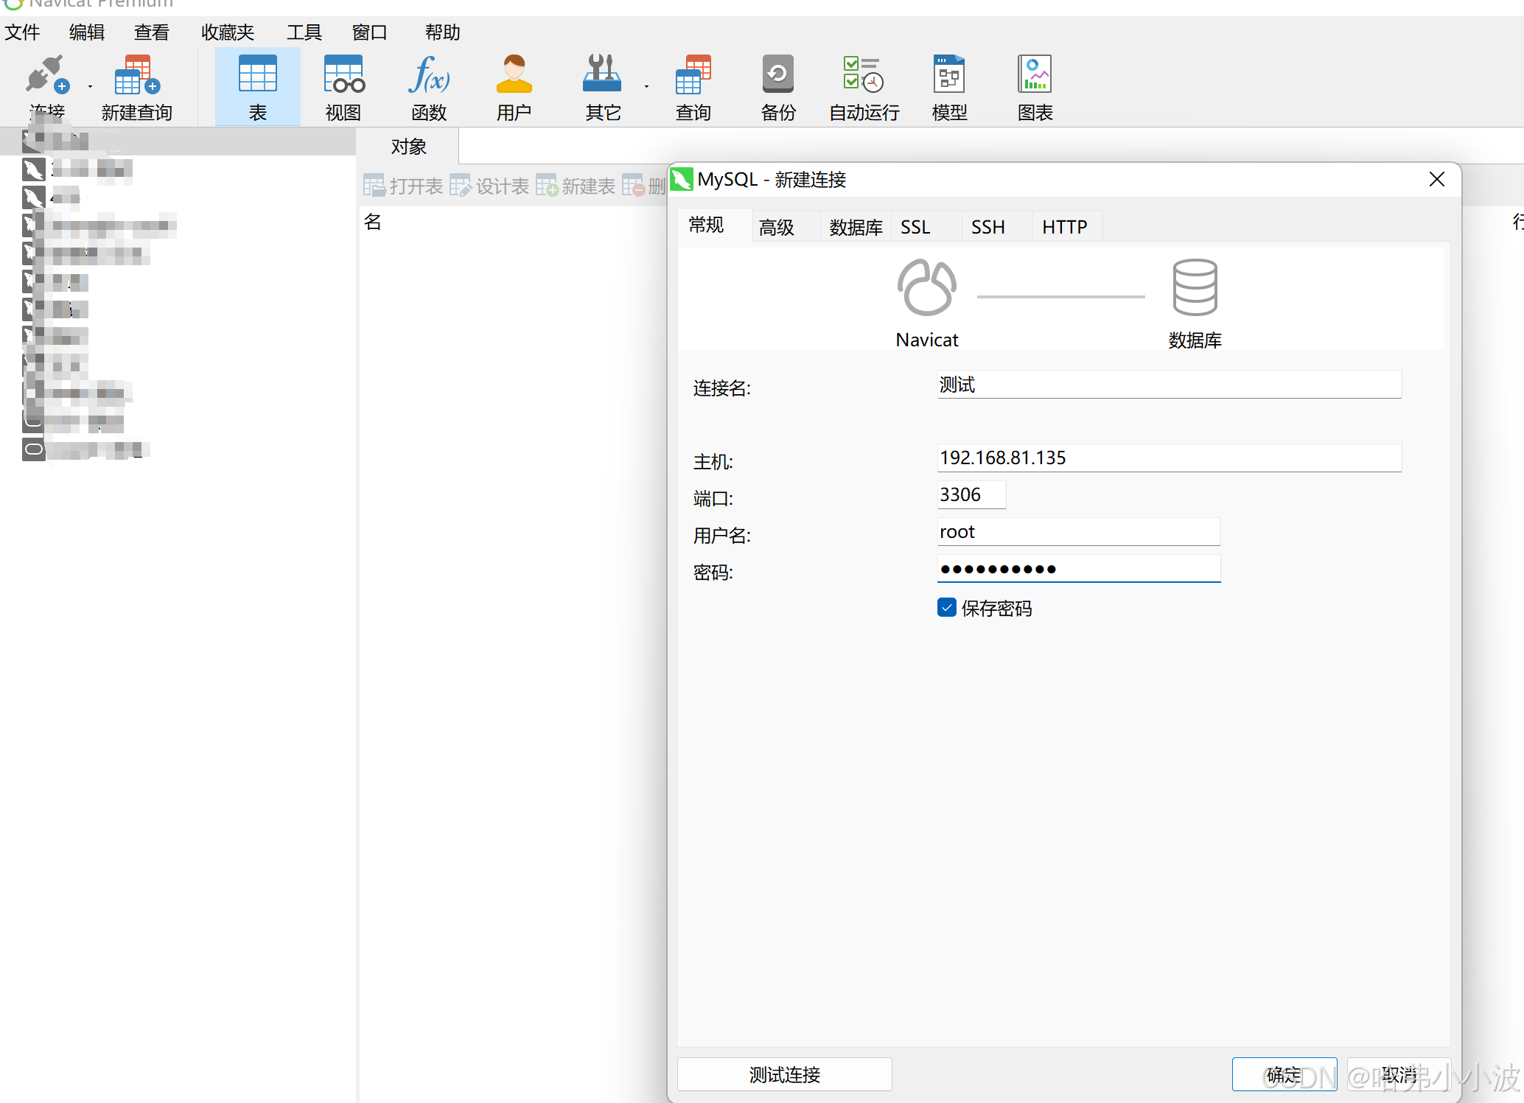The width and height of the screenshot is (1524, 1103).
Task: Click the 主机 address input field
Action: tap(1168, 457)
